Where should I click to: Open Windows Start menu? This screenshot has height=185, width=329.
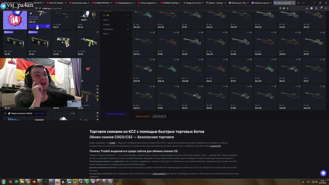pyautogui.click(x=4, y=182)
